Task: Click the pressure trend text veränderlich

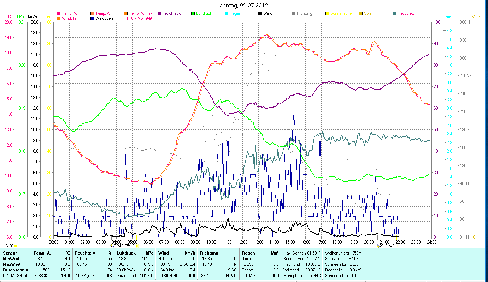Action: pyautogui.click(x=128, y=275)
